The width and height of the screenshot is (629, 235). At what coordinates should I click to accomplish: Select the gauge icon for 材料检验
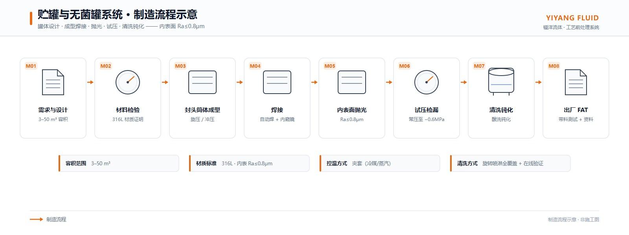128,82
